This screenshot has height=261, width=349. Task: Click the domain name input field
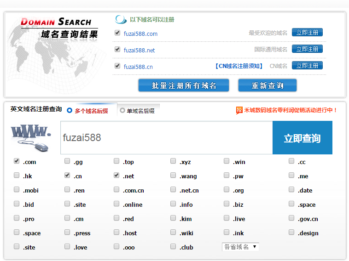(x=166, y=138)
